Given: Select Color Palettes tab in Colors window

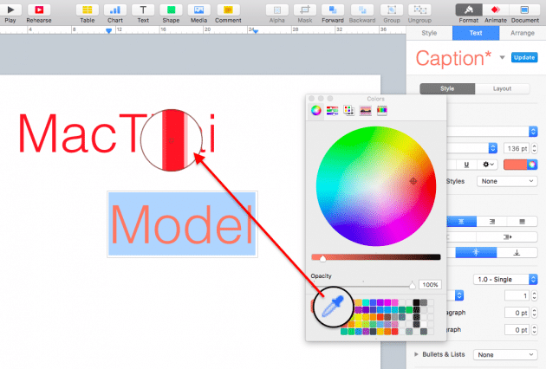Looking at the screenshot, I should [348, 111].
